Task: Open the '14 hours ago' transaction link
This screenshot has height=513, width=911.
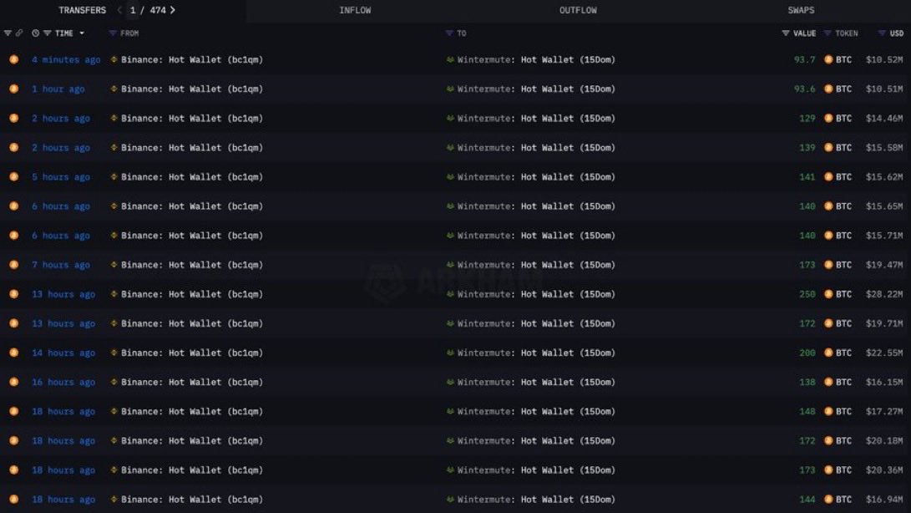Action: pyautogui.click(x=63, y=353)
